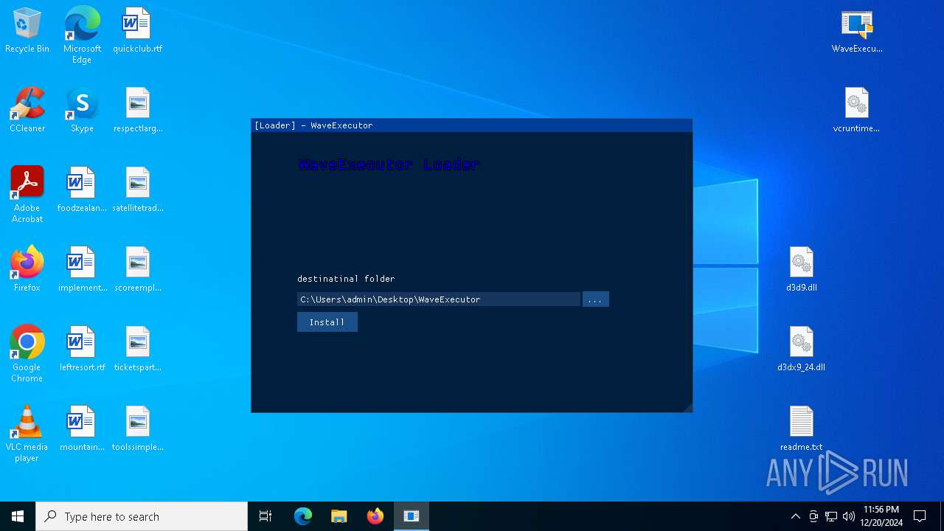Open the clock and date flyout
Screen dimensions: 944x531
point(881,516)
